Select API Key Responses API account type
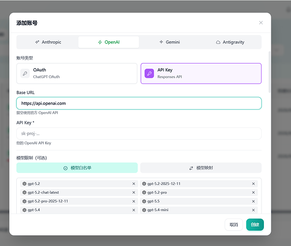The image size is (291, 246). pos(201,73)
